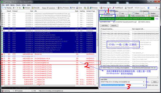The width and height of the screenshot is (161, 93).
Task: Select the AutoResponder tab
Action: coord(107,16)
